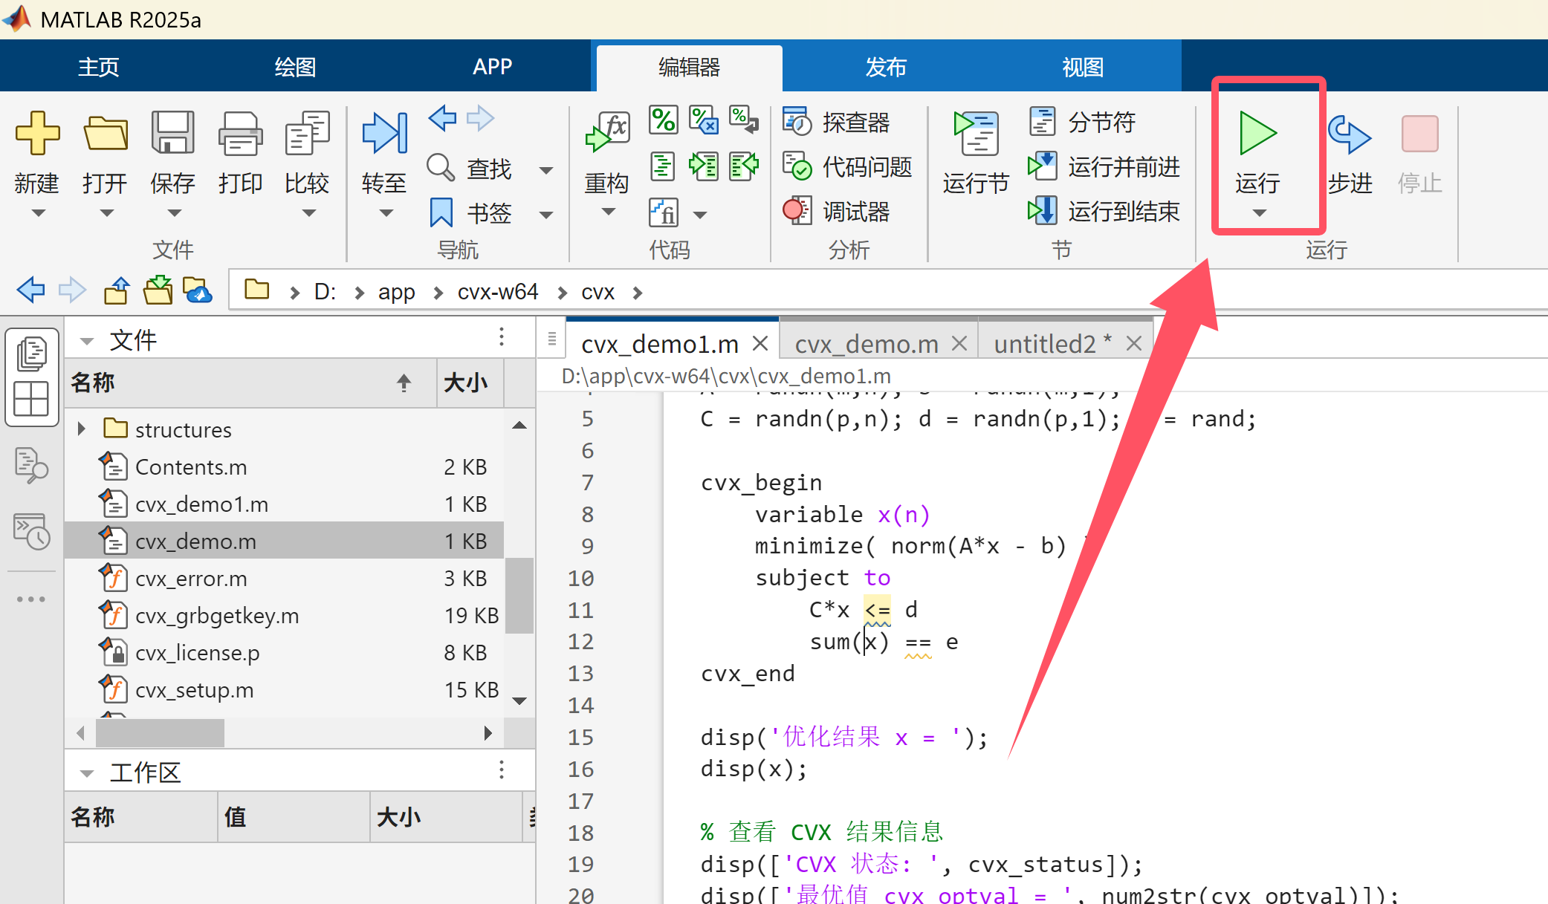Switch to the 绘图 ribbon tab
The height and width of the screenshot is (904, 1548).
point(294,66)
